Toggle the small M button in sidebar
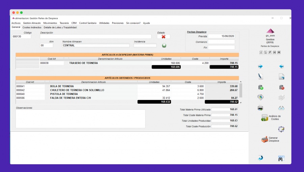 (x=279, y=53)
